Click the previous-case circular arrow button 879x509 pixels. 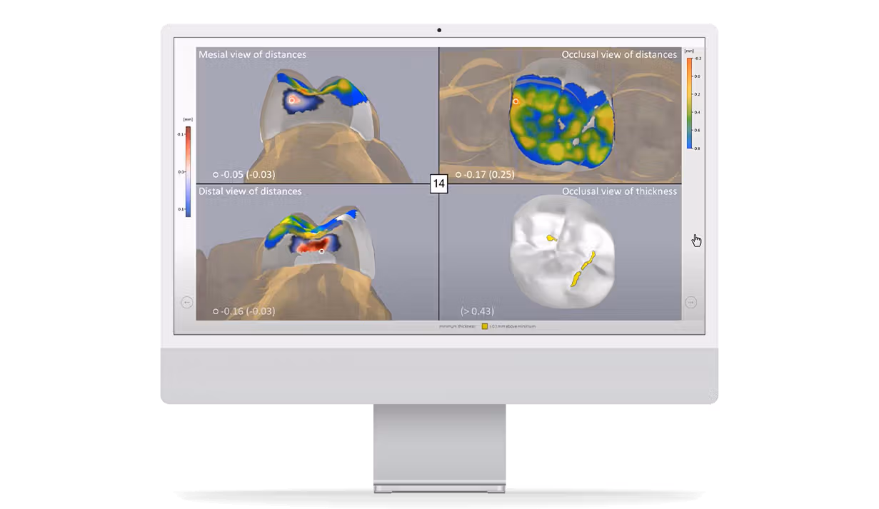(188, 301)
